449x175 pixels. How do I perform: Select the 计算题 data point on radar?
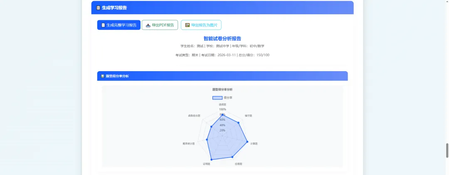pos(247,141)
